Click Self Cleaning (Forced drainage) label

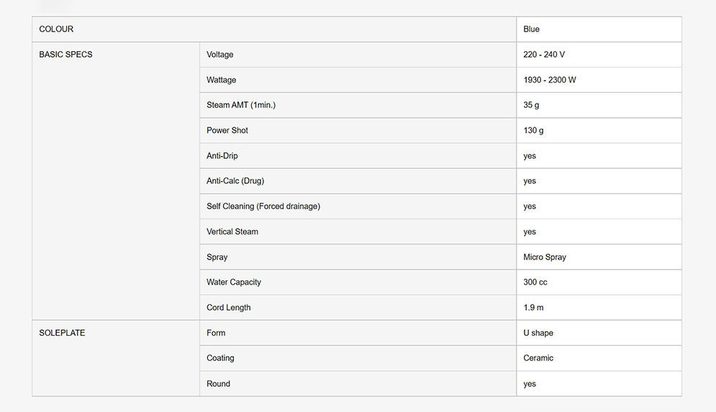[263, 206]
